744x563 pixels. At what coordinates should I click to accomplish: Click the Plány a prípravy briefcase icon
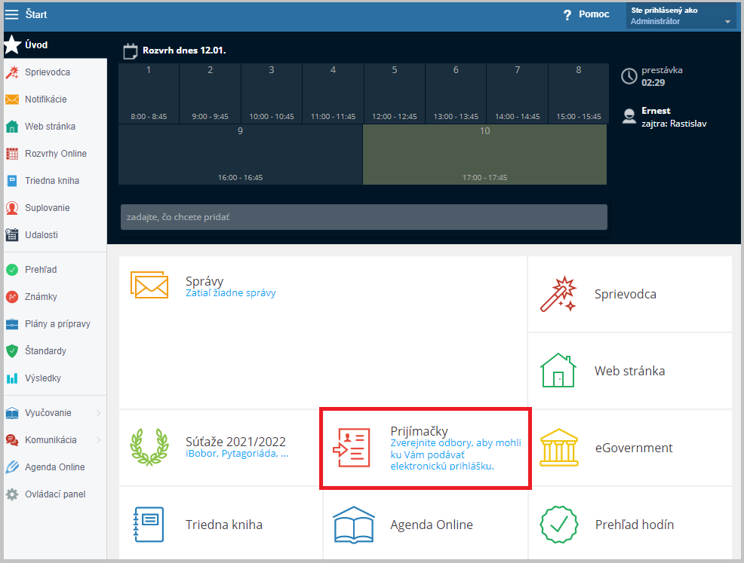[12, 324]
